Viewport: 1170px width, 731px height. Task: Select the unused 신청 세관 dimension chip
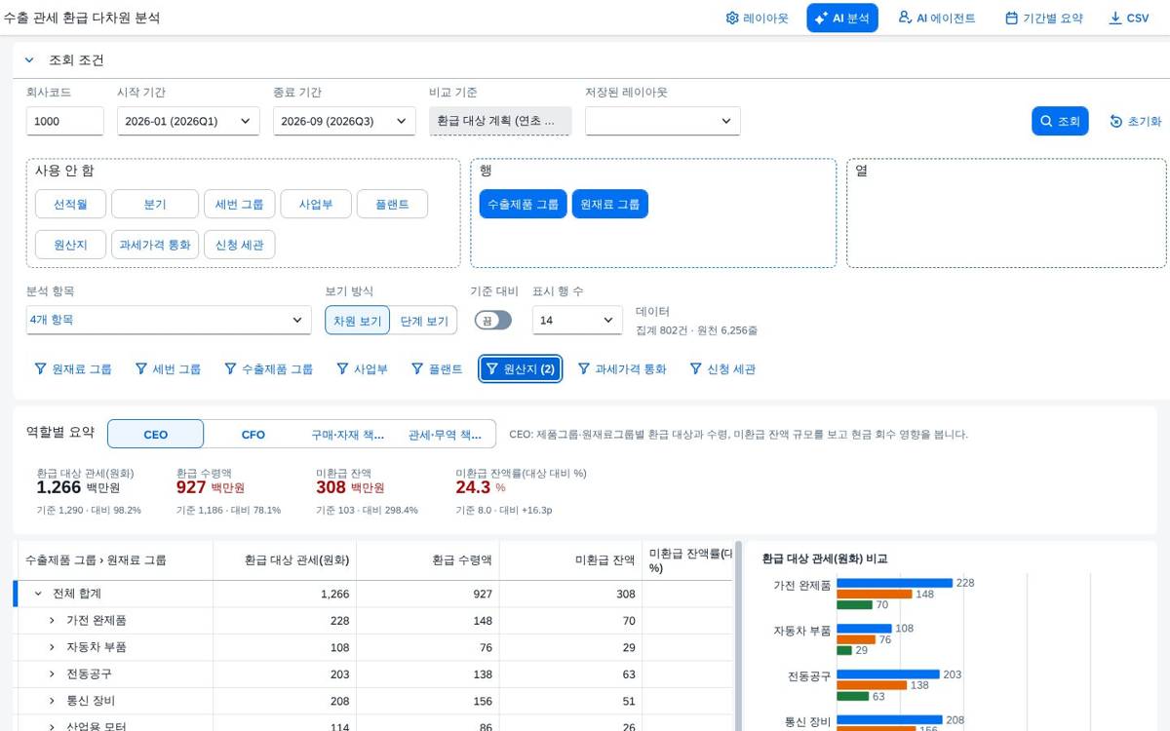point(240,245)
